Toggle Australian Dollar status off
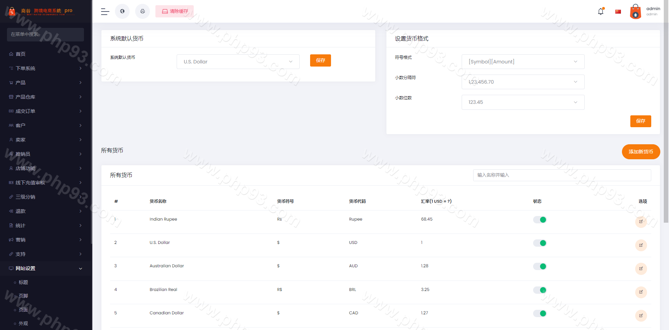The width and height of the screenshot is (669, 330). pyautogui.click(x=540, y=266)
